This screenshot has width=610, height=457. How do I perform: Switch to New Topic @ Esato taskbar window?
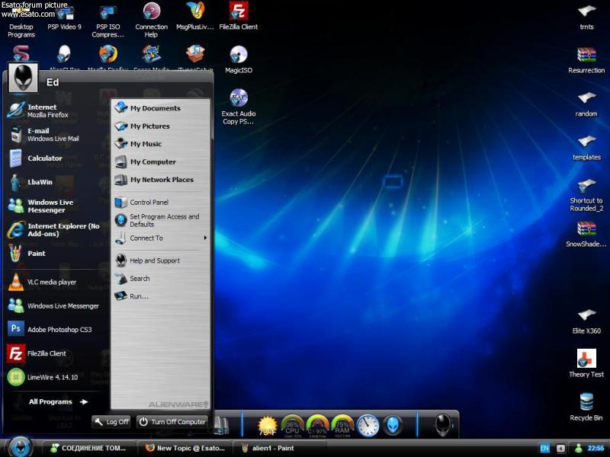tap(185, 448)
